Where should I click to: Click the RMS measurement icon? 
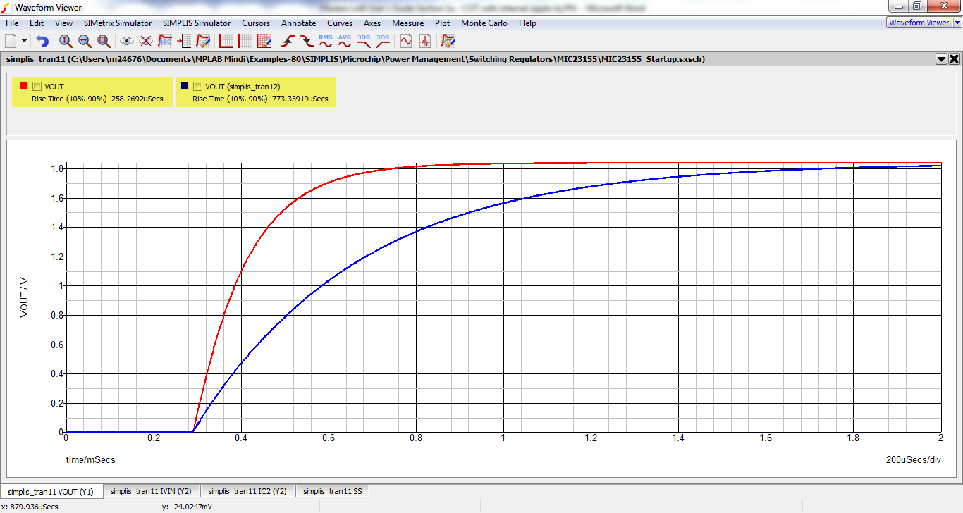point(326,41)
